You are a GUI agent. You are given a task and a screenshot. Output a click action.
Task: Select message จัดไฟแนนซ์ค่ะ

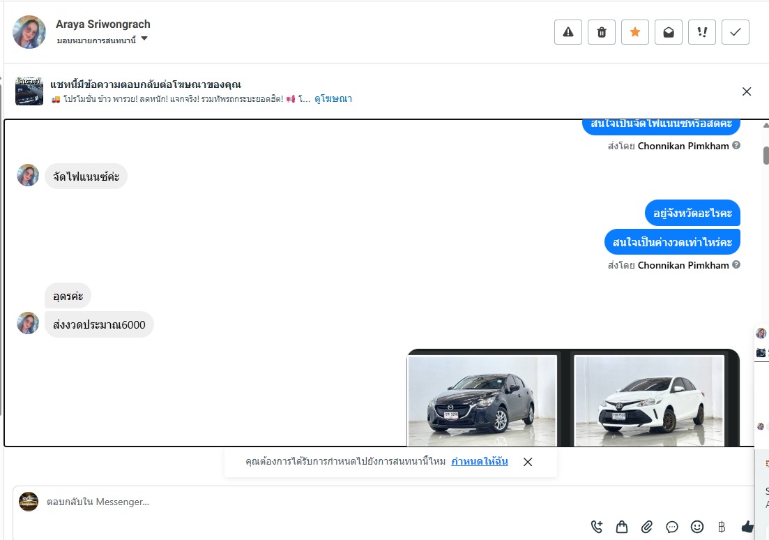click(86, 177)
